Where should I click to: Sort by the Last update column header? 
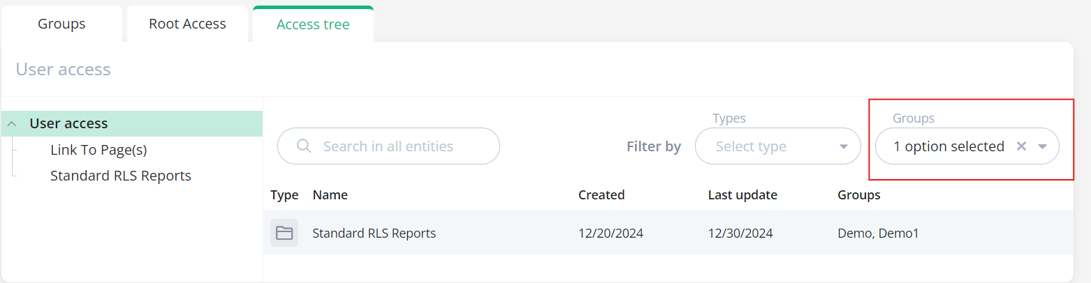pos(742,195)
